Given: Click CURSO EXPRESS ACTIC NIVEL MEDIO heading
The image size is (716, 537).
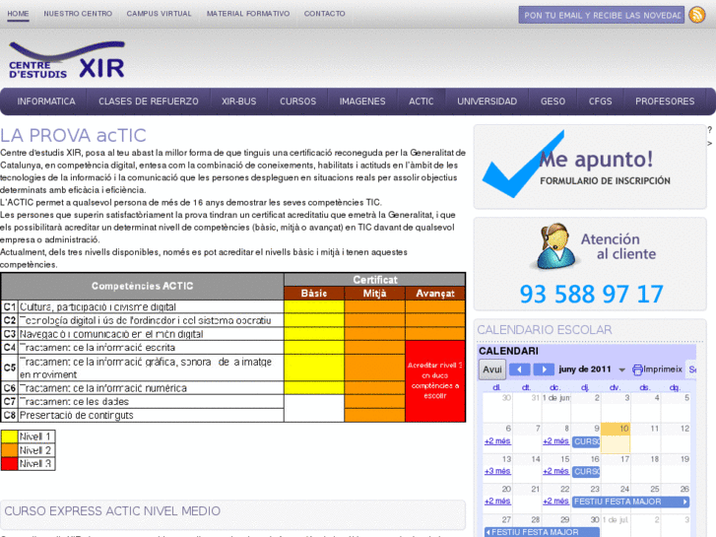Looking at the screenshot, I should (x=112, y=511).
